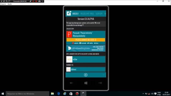Click the battery tray icon
171x96 pixels.
click(146, 94)
